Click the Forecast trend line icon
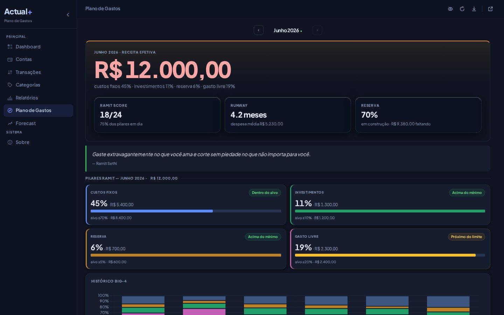Image resolution: width=504 pixels, height=315 pixels. click(10, 123)
